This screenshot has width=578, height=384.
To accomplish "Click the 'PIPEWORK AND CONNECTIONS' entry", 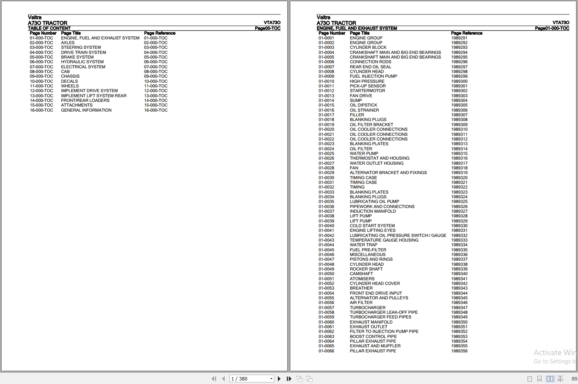I will coord(382,206).
